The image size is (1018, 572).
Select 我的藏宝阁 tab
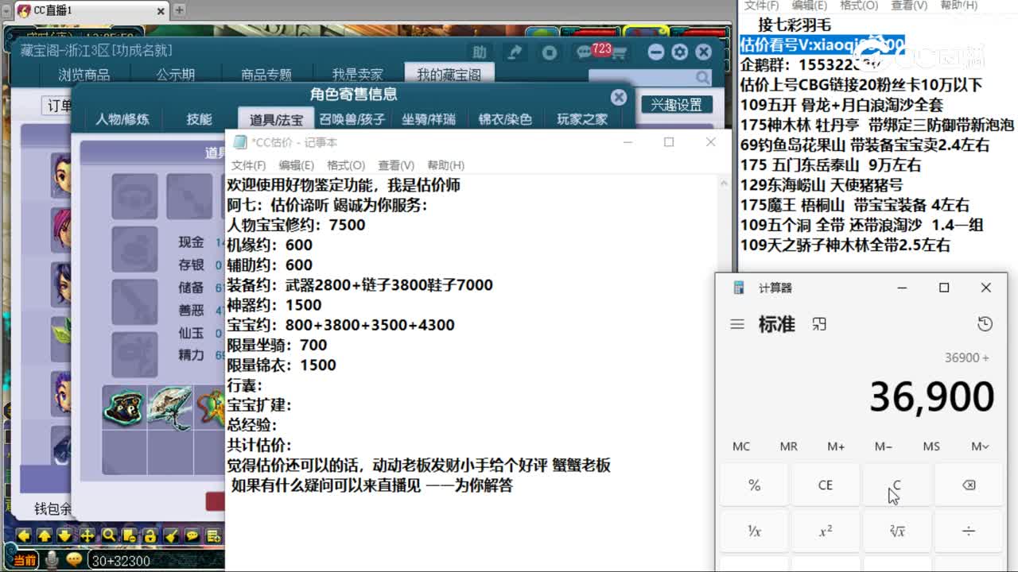click(x=449, y=75)
